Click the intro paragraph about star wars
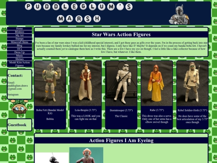 [121, 47]
